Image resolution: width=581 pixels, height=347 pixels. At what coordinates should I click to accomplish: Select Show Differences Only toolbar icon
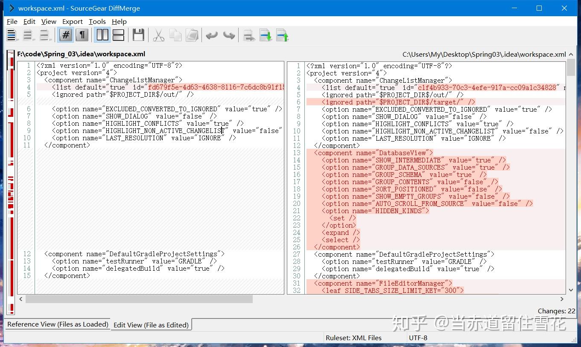tap(29, 35)
